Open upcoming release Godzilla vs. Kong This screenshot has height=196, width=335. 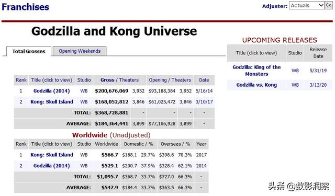(256, 85)
